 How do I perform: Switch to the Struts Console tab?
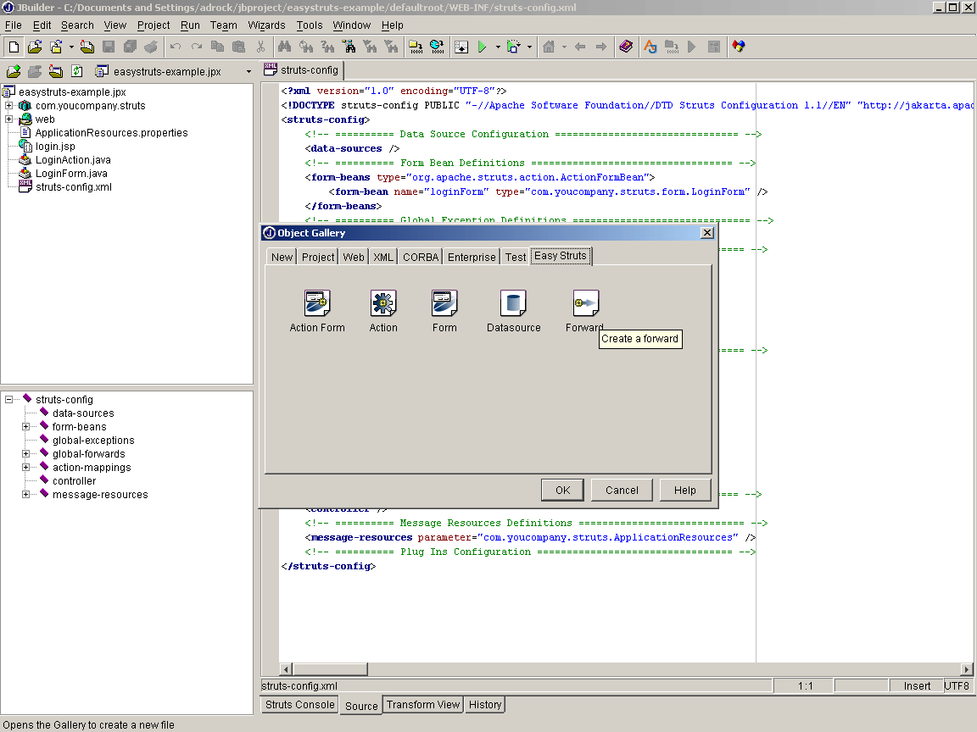(299, 705)
